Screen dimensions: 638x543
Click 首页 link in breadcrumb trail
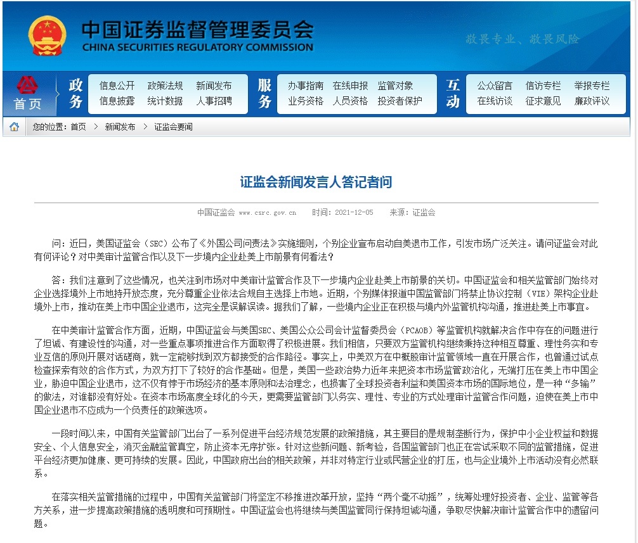[x=78, y=127]
